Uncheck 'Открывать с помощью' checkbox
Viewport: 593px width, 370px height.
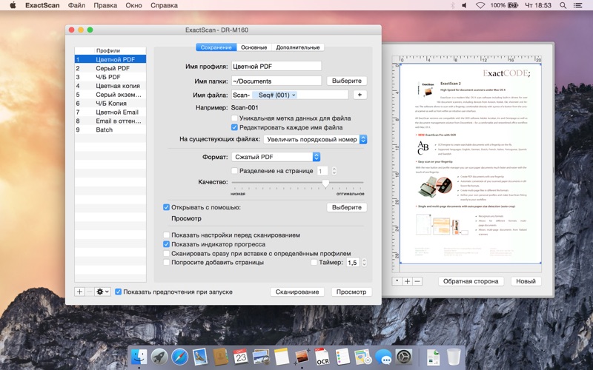pos(166,207)
